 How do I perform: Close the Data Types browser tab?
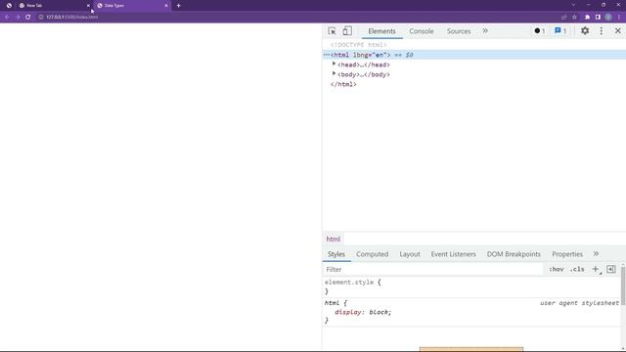[x=166, y=6]
